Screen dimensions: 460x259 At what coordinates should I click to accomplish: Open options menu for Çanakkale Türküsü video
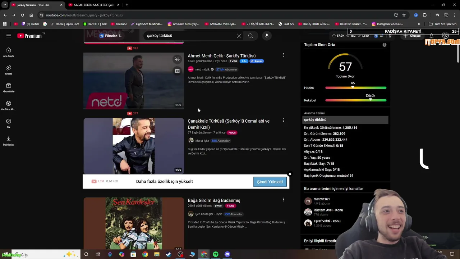coord(284,120)
